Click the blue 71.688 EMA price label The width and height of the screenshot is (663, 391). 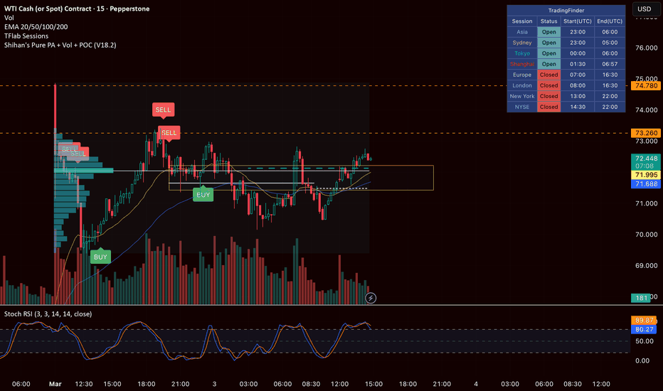[646, 184]
